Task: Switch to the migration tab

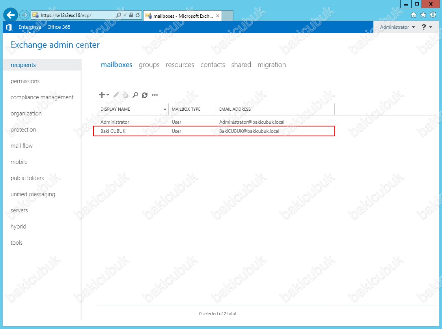Action: coord(272,65)
